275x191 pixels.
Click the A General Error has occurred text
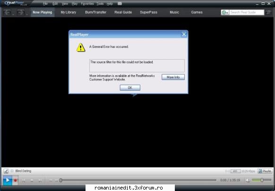(109, 47)
